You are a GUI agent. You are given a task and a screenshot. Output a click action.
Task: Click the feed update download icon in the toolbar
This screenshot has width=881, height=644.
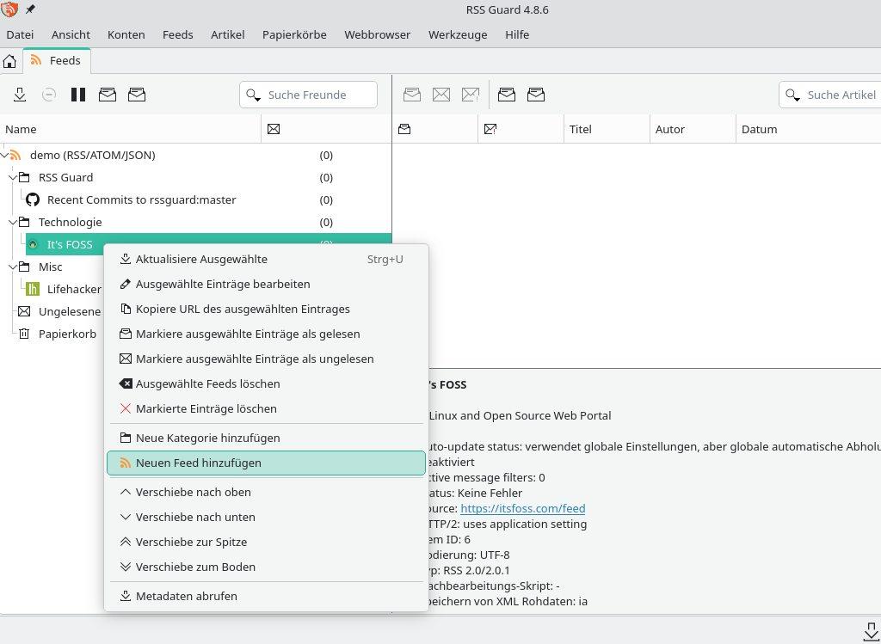pos(20,95)
